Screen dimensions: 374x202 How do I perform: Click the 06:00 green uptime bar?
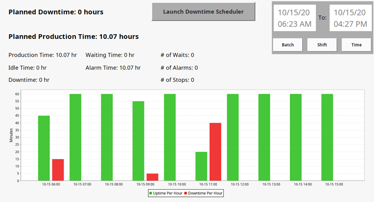[x=44, y=148]
